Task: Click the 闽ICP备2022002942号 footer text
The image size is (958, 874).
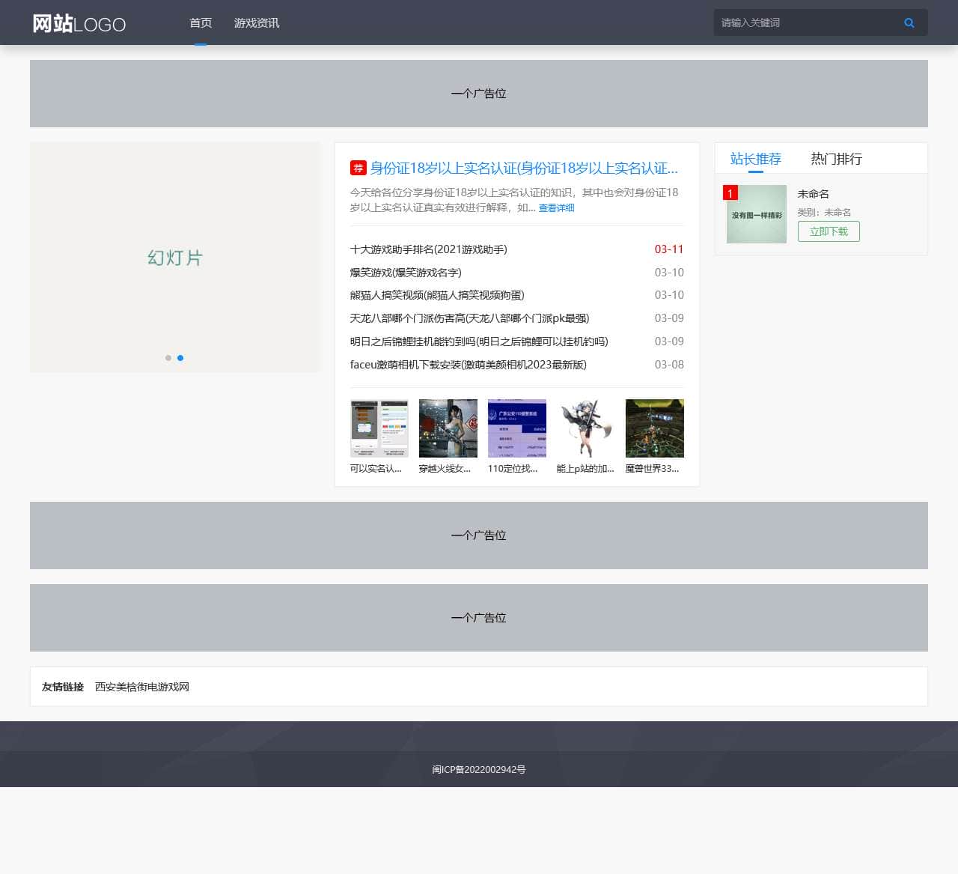Action: tap(479, 769)
